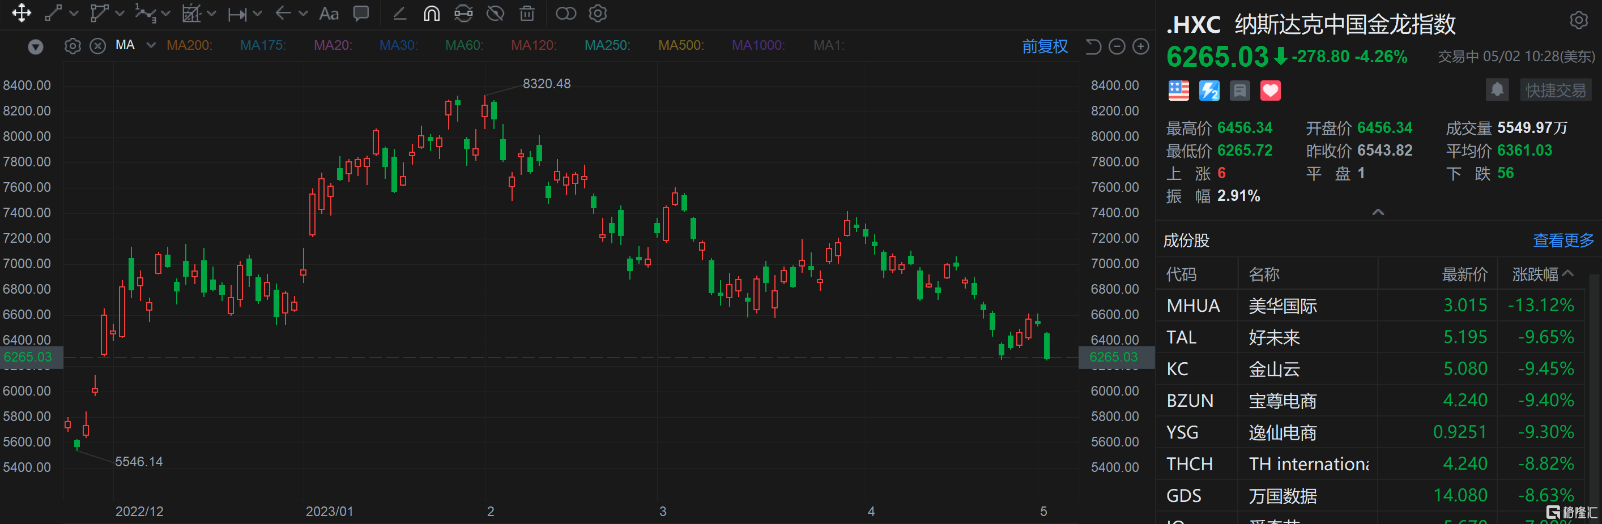The height and width of the screenshot is (524, 1602).
Task: Click the overlapping circles compare icon
Action: (x=566, y=13)
